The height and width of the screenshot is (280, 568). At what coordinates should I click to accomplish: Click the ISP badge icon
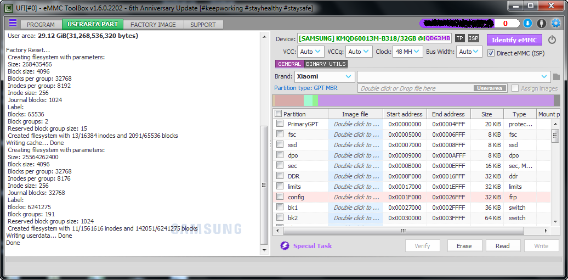(x=474, y=38)
